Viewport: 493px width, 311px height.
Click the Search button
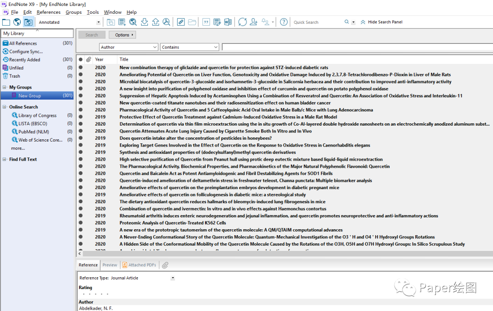(91, 35)
